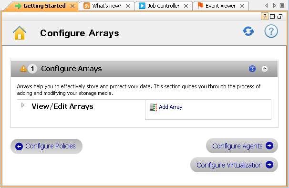289x188 pixels.
Task: Go back to Configure Policies
Action: [46, 146]
